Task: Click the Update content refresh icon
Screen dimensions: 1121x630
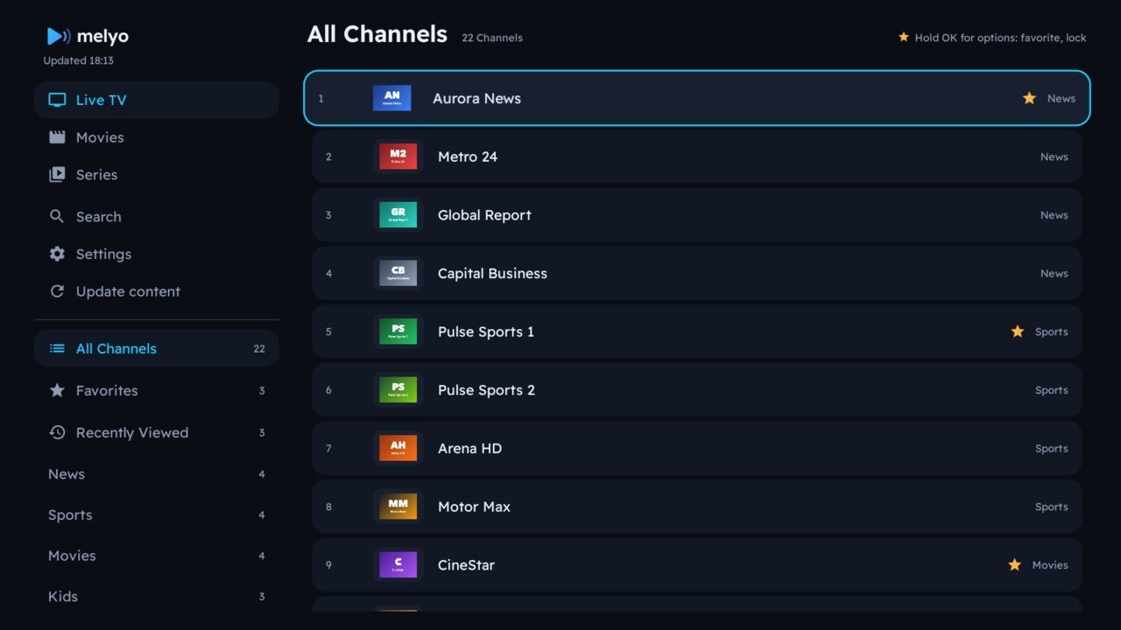Action: [x=57, y=291]
